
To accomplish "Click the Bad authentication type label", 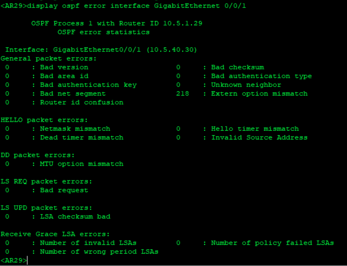I will [261, 76].
